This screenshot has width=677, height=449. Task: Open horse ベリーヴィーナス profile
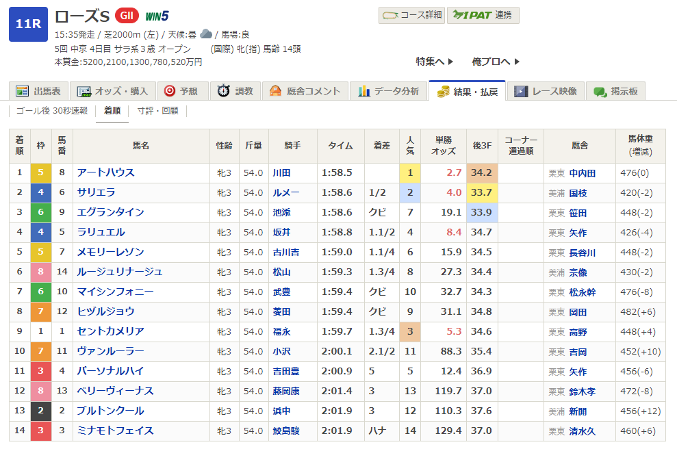pyautogui.click(x=115, y=391)
